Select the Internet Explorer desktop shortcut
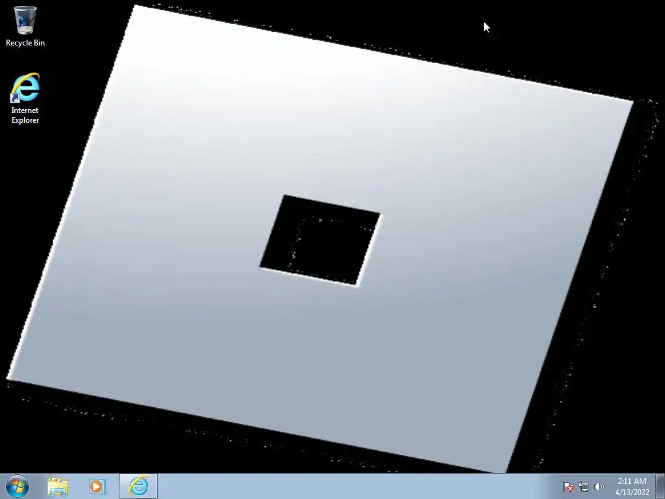The image size is (665, 499). coord(25,99)
